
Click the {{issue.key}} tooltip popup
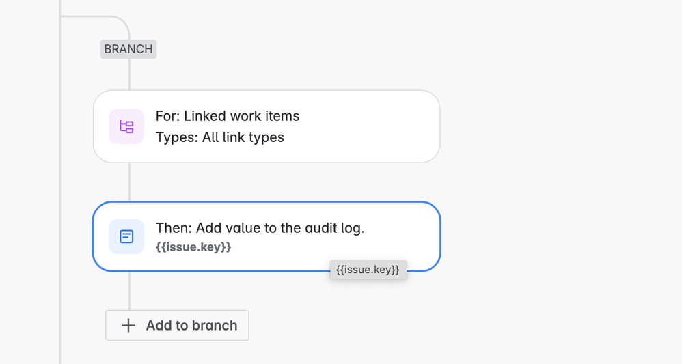tap(368, 270)
